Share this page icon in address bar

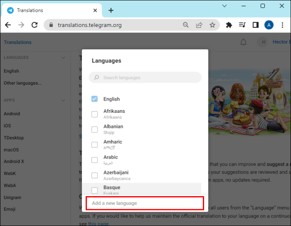click(x=199, y=25)
